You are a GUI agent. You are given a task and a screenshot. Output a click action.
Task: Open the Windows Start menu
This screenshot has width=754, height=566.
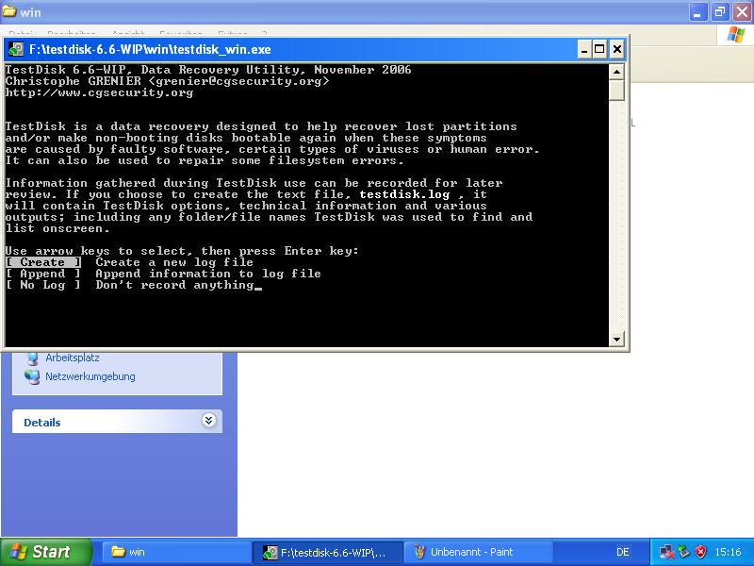pos(46,552)
